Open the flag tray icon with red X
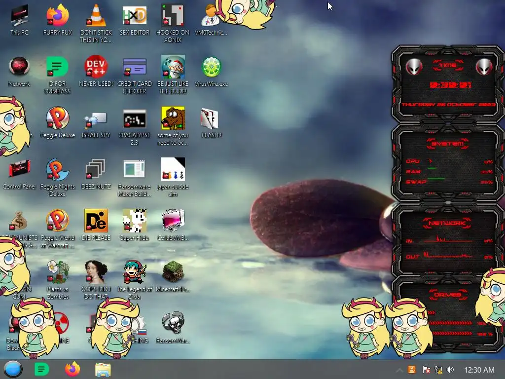This screenshot has width=505, height=379. (426, 370)
